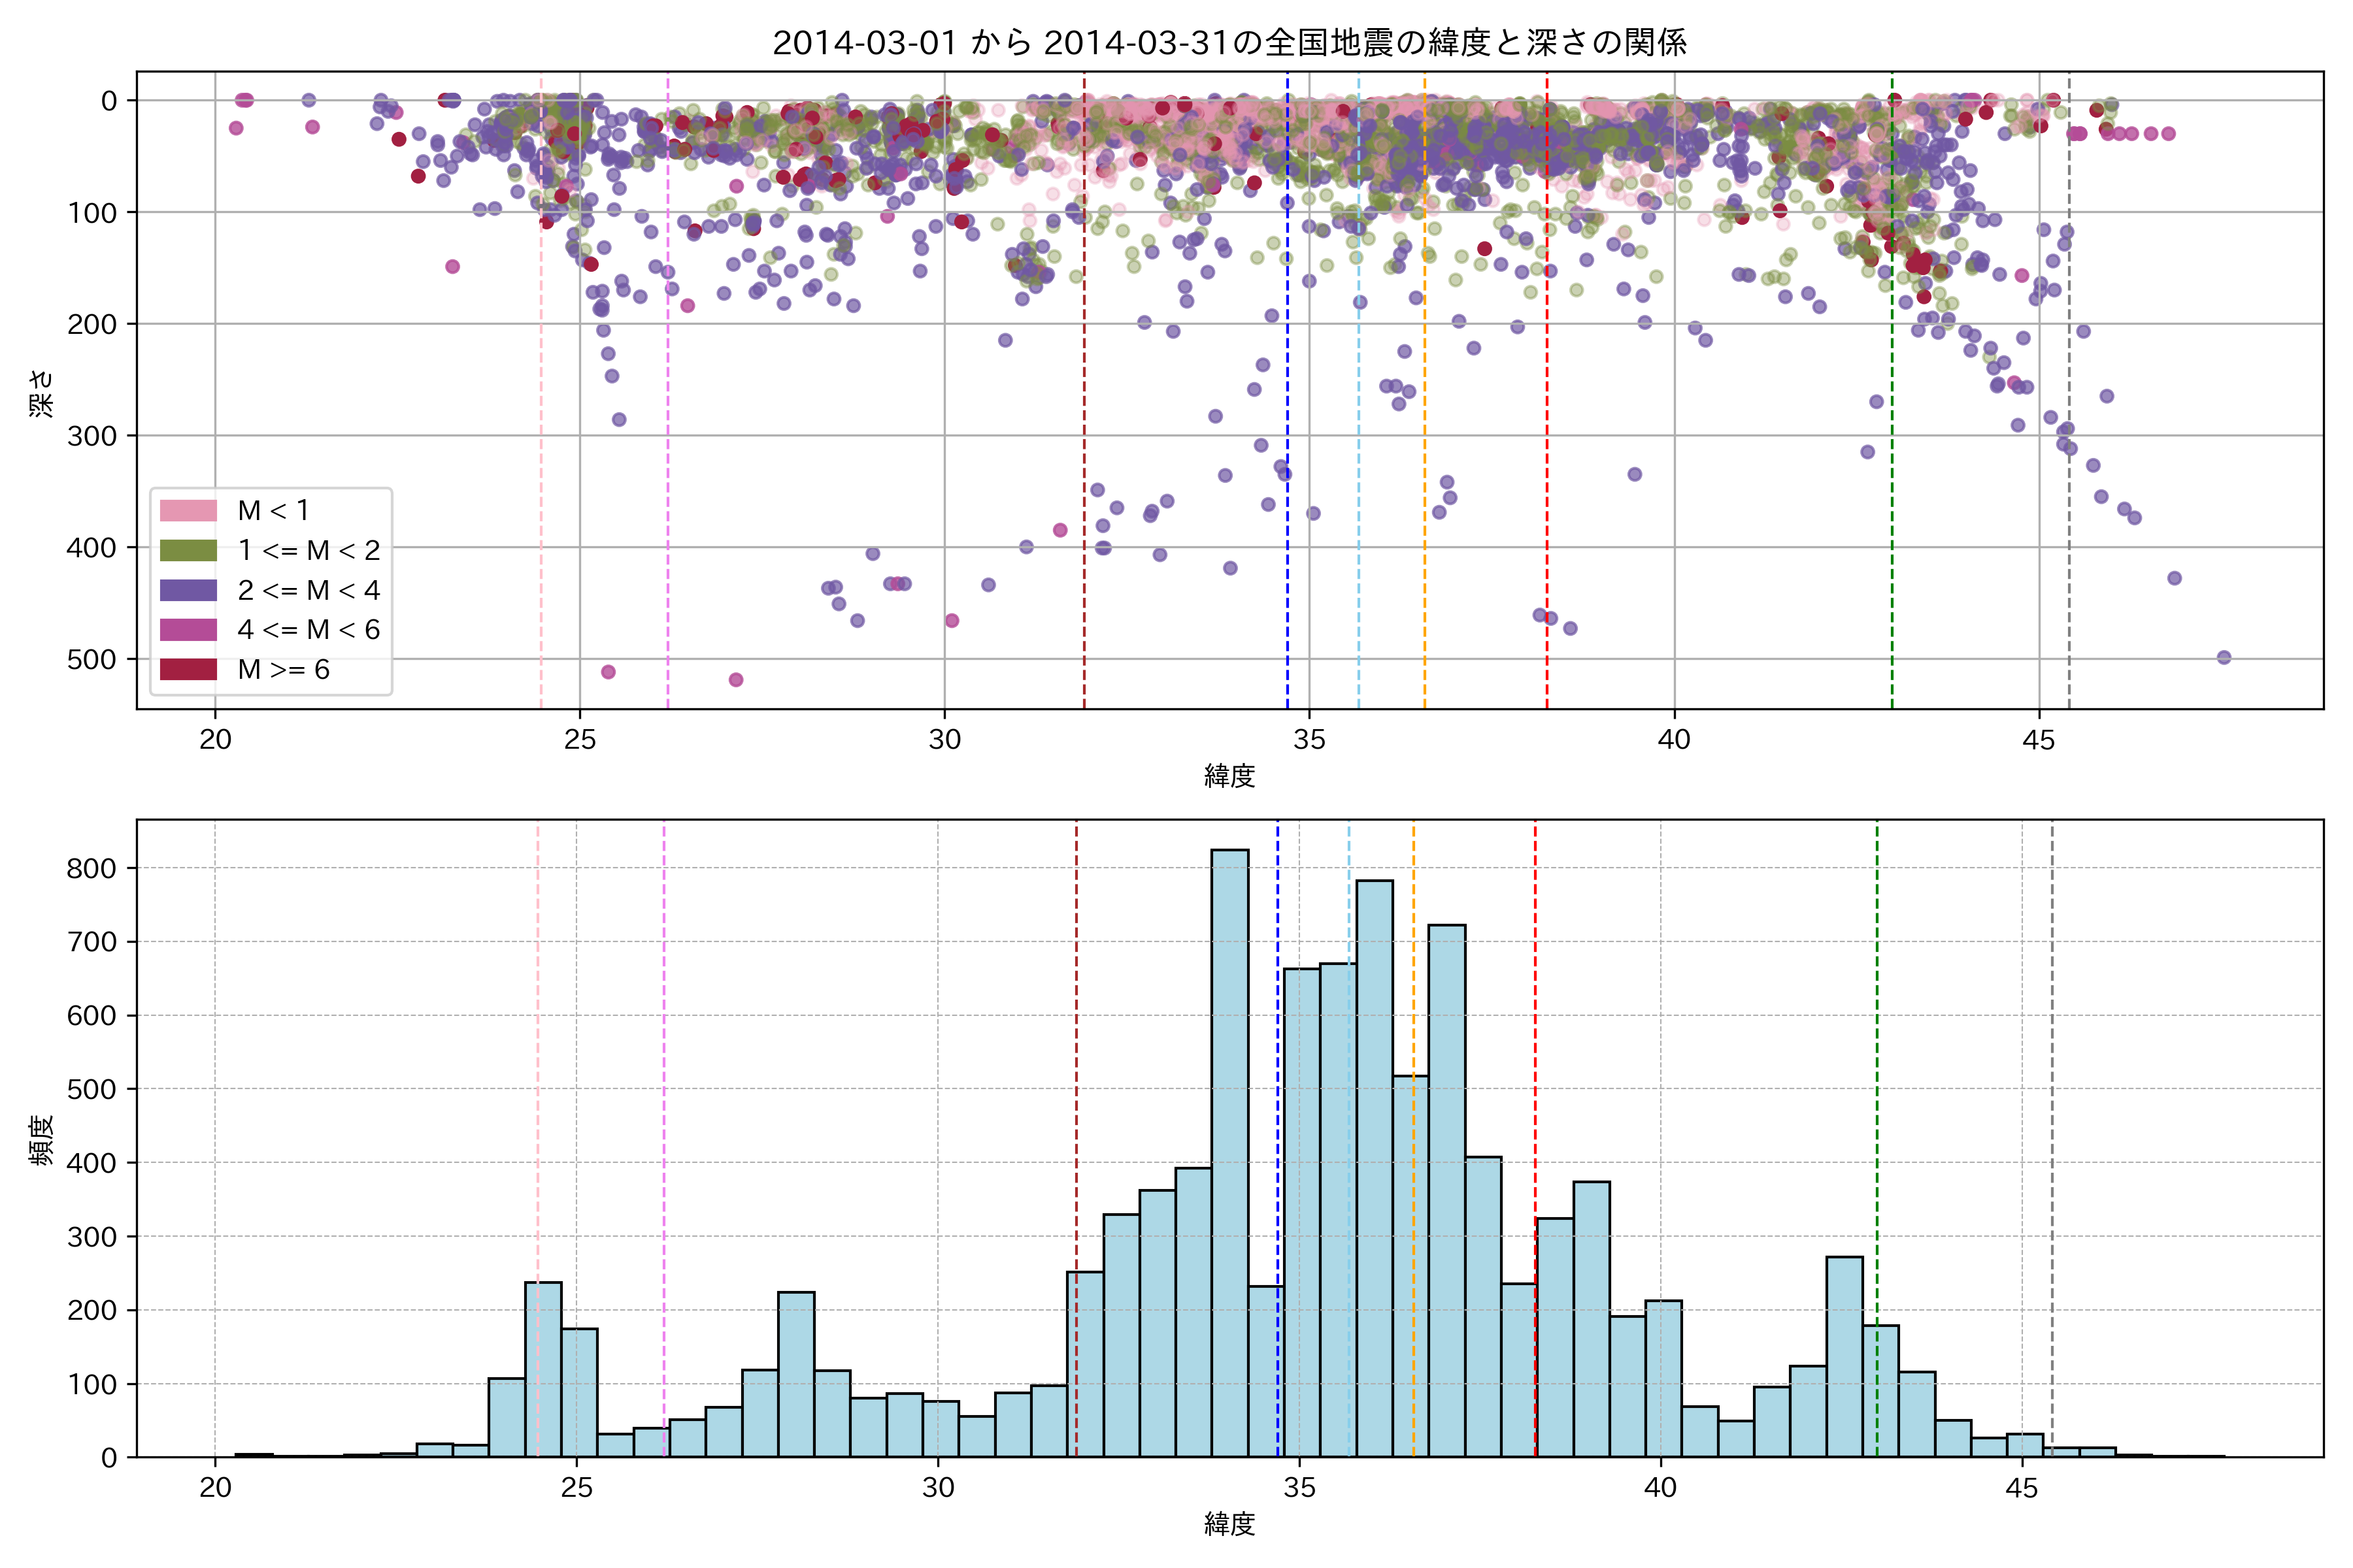Click the 500 tick label on depth axis
The image size is (2353, 1568).
tap(92, 659)
